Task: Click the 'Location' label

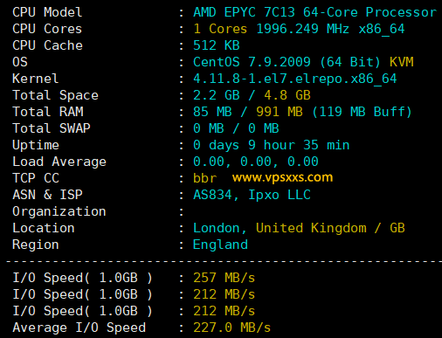Action: coord(44,228)
